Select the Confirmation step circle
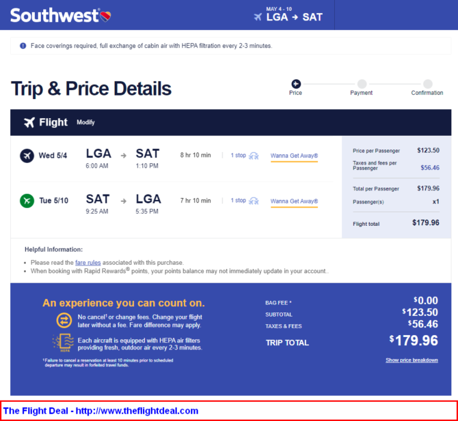 click(x=428, y=84)
